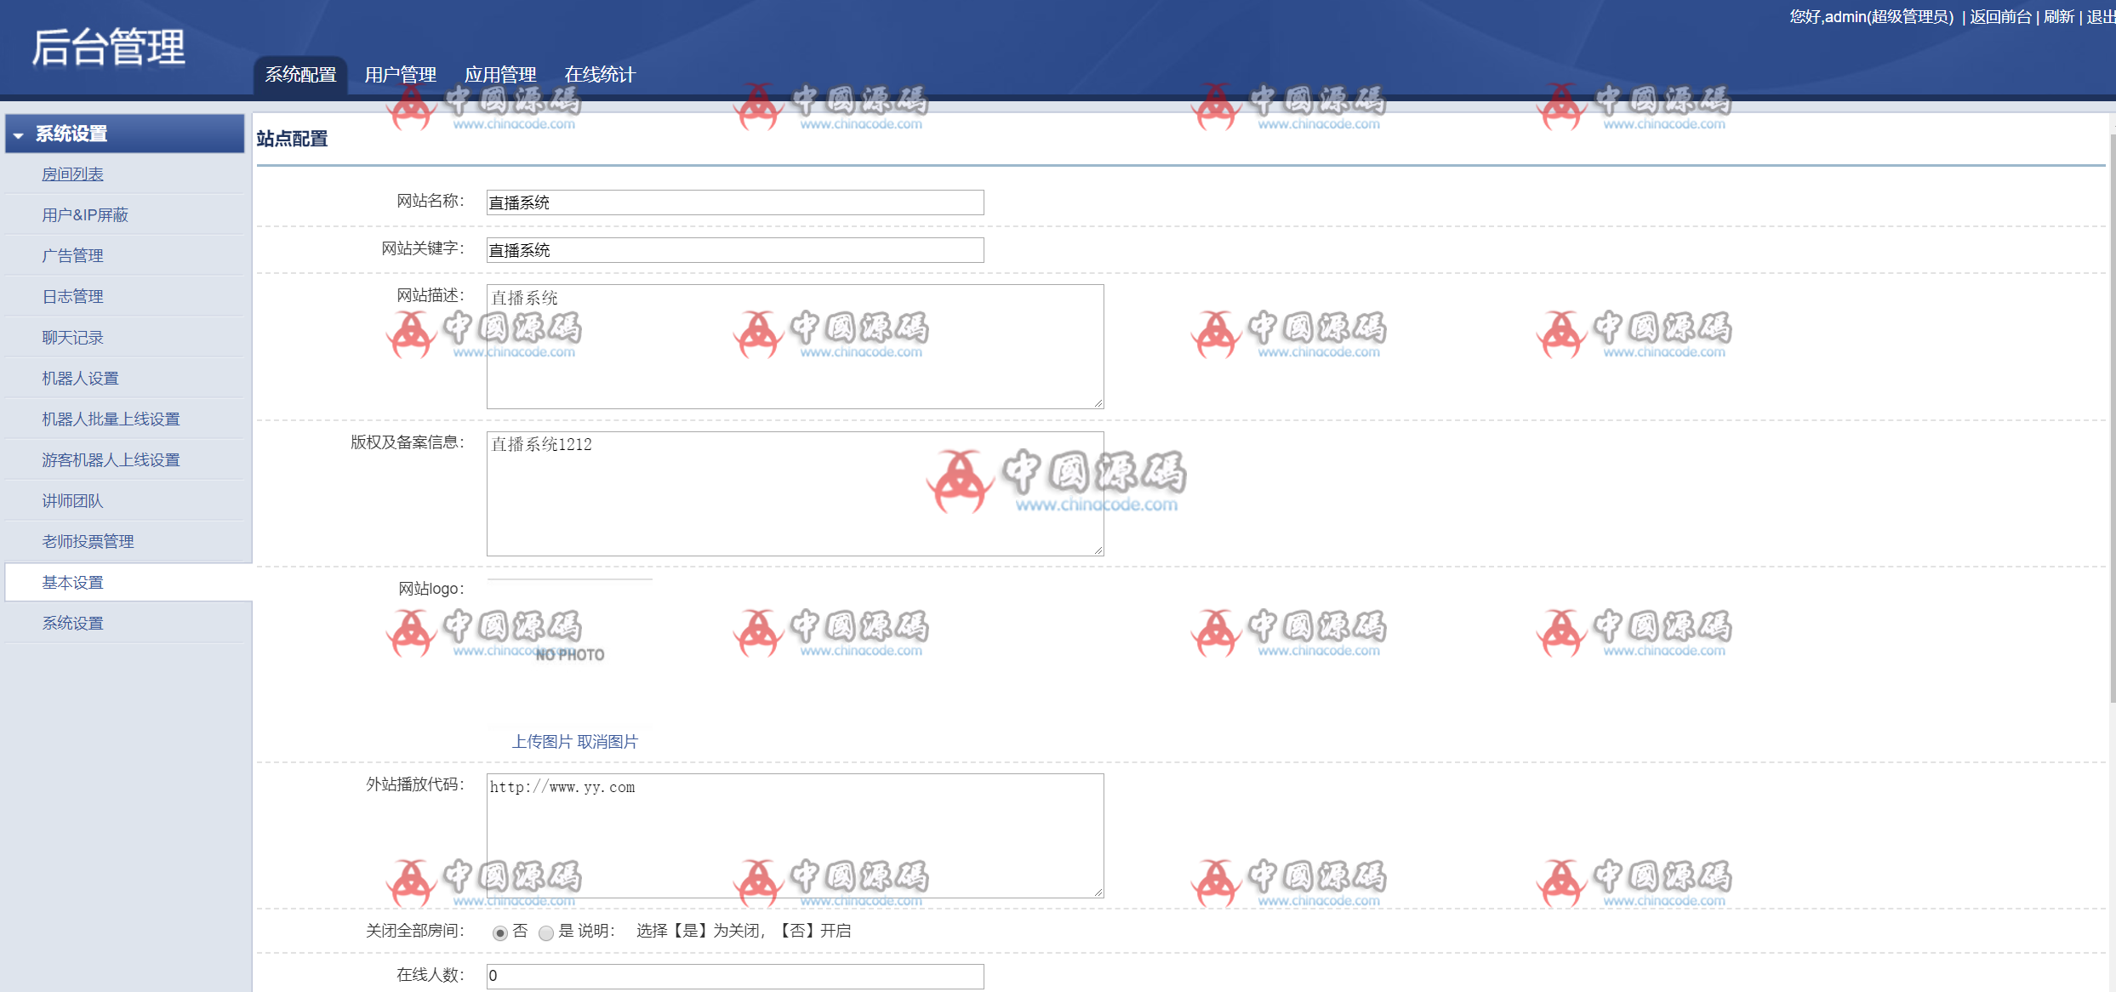The height and width of the screenshot is (992, 2116).
Task: Switch to the 应用管理 tab
Action: (x=499, y=75)
